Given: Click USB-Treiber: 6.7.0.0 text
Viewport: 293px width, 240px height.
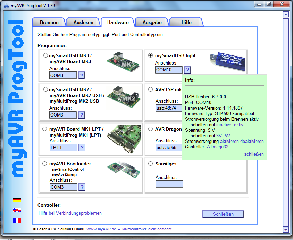Looking at the screenshot, I should point(206,97).
